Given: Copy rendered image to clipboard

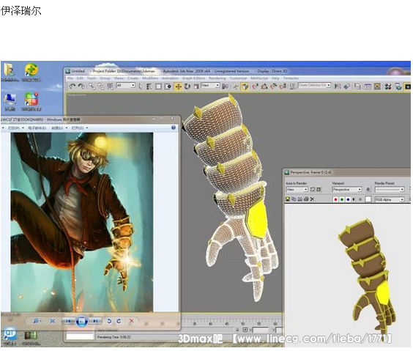Looking at the screenshot, I should coord(294,199).
